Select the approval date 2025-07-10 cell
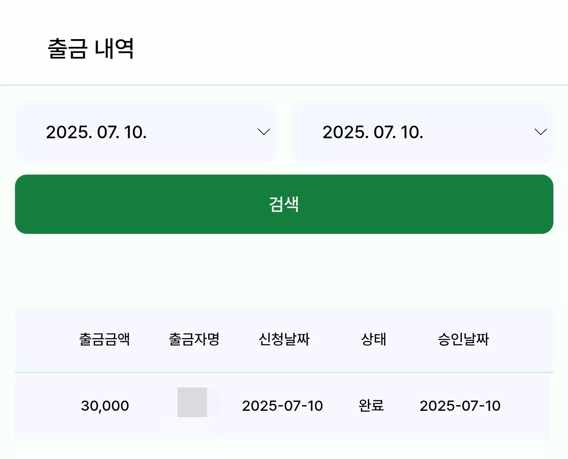Viewport: 568px width, 459px height. (460, 406)
